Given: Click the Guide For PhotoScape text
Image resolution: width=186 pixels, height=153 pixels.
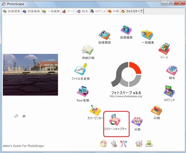Looking at the screenshot, I should (23, 146).
